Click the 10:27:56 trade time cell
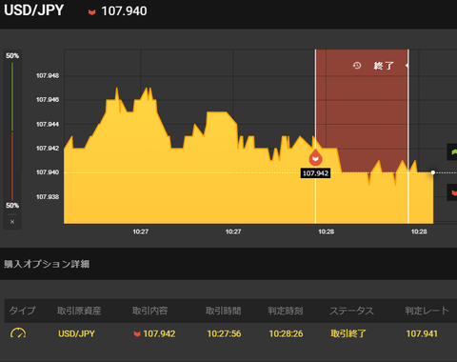The width and height of the screenshot is (457, 362). click(224, 333)
